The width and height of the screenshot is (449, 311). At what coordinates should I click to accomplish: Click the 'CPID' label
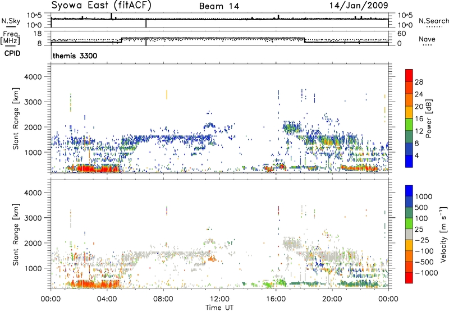click(12, 53)
